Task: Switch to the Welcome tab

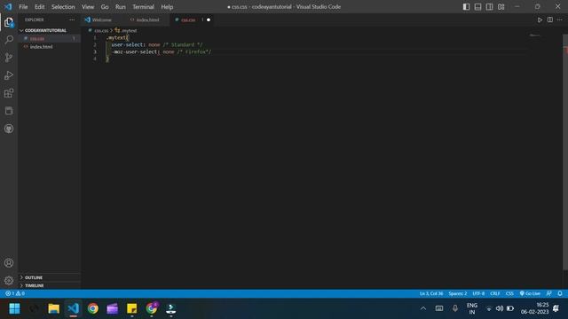Action: [101, 19]
